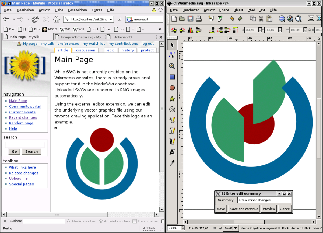Viewport: 323px width, 233px height.
Task: Select the spiral tool in Inkscape
Action: 172,109
